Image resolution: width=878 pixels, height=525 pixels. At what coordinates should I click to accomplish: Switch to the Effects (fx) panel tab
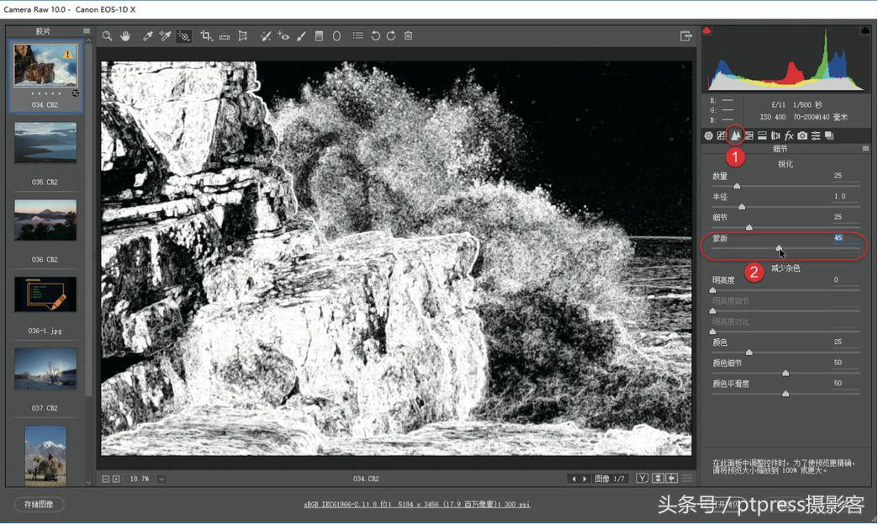pos(789,135)
